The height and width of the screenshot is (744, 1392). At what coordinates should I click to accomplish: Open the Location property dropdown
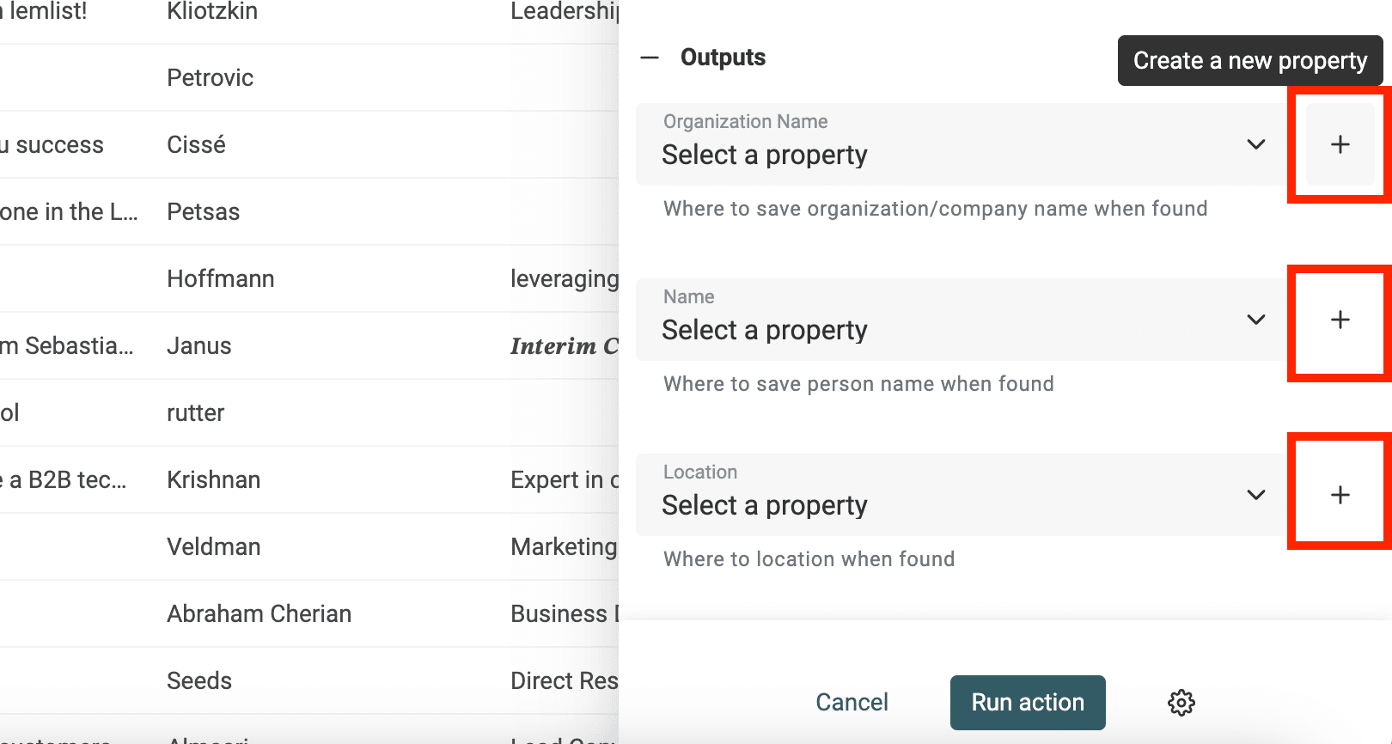tap(962, 495)
